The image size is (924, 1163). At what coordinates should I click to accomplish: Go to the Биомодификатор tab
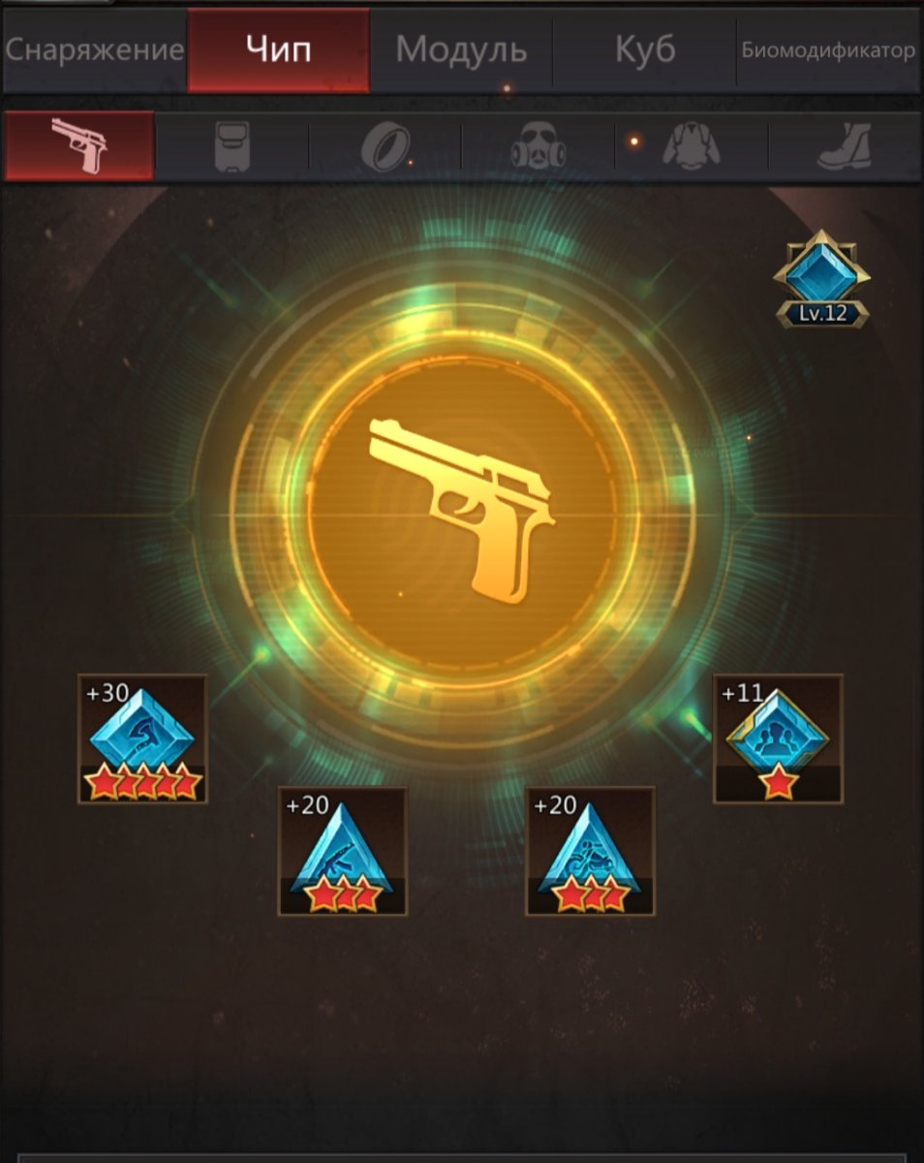[x=828, y=50]
